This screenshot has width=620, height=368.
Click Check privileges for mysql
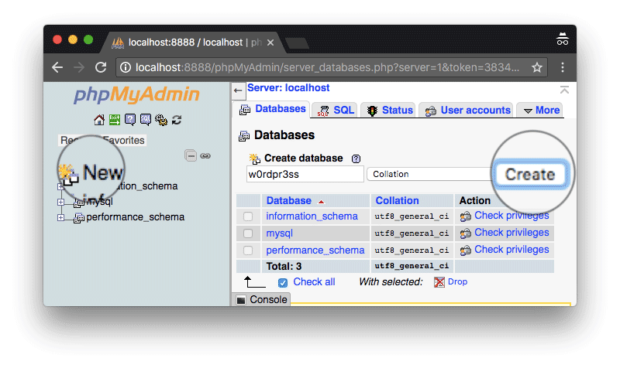coord(511,233)
